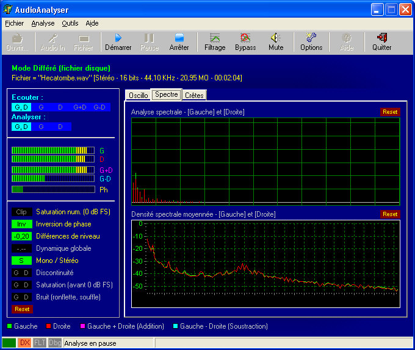
Task: Stop playback using Arrêter icon
Action: (179, 41)
